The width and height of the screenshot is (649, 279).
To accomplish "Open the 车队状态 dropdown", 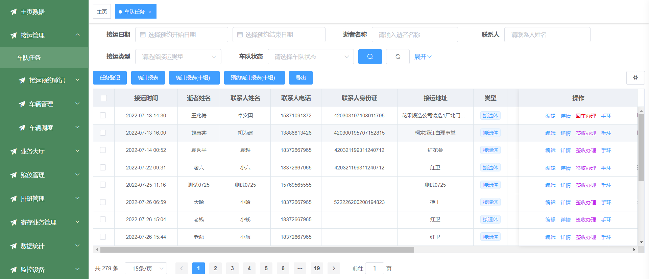I will [310, 56].
